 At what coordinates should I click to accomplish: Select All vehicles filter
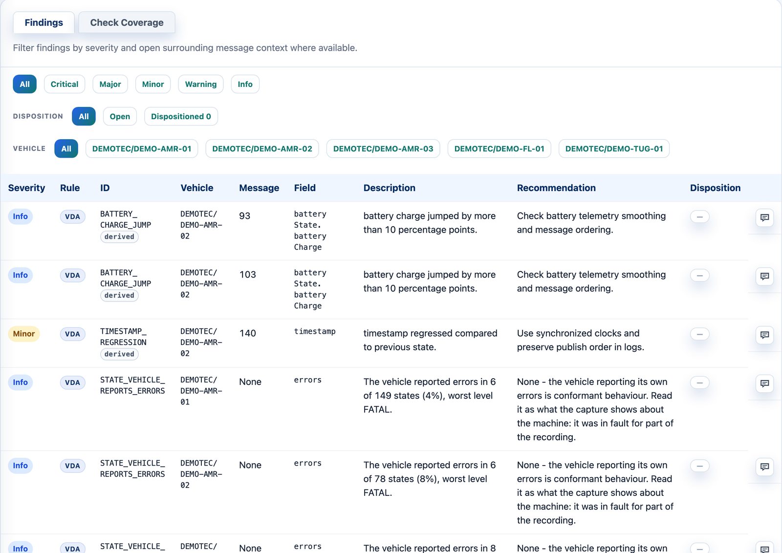click(x=66, y=149)
